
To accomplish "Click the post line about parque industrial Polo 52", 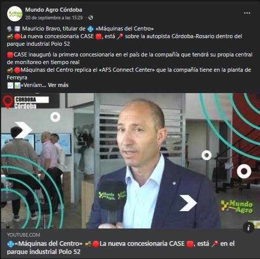I will click(x=124, y=40).
